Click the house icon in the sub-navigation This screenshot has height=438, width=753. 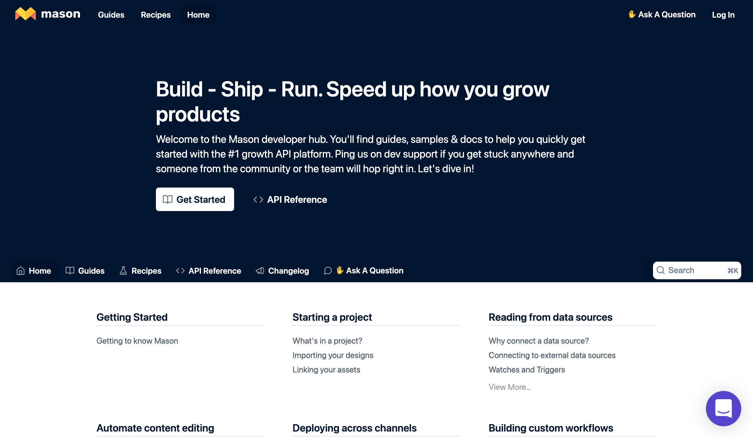[x=21, y=270]
